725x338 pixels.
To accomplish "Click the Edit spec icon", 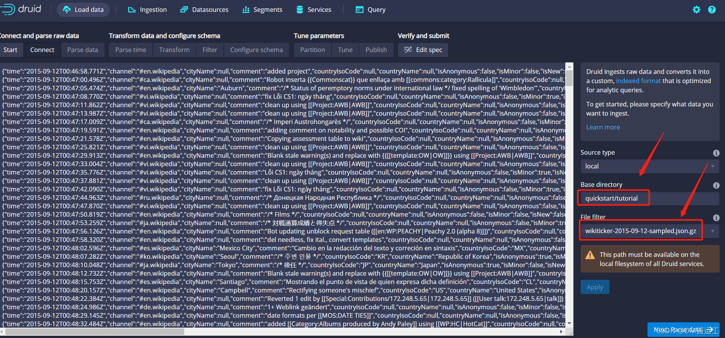I will pyautogui.click(x=408, y=50).
